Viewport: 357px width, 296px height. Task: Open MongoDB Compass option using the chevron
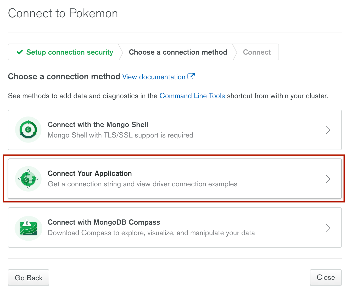pos(328,228)
